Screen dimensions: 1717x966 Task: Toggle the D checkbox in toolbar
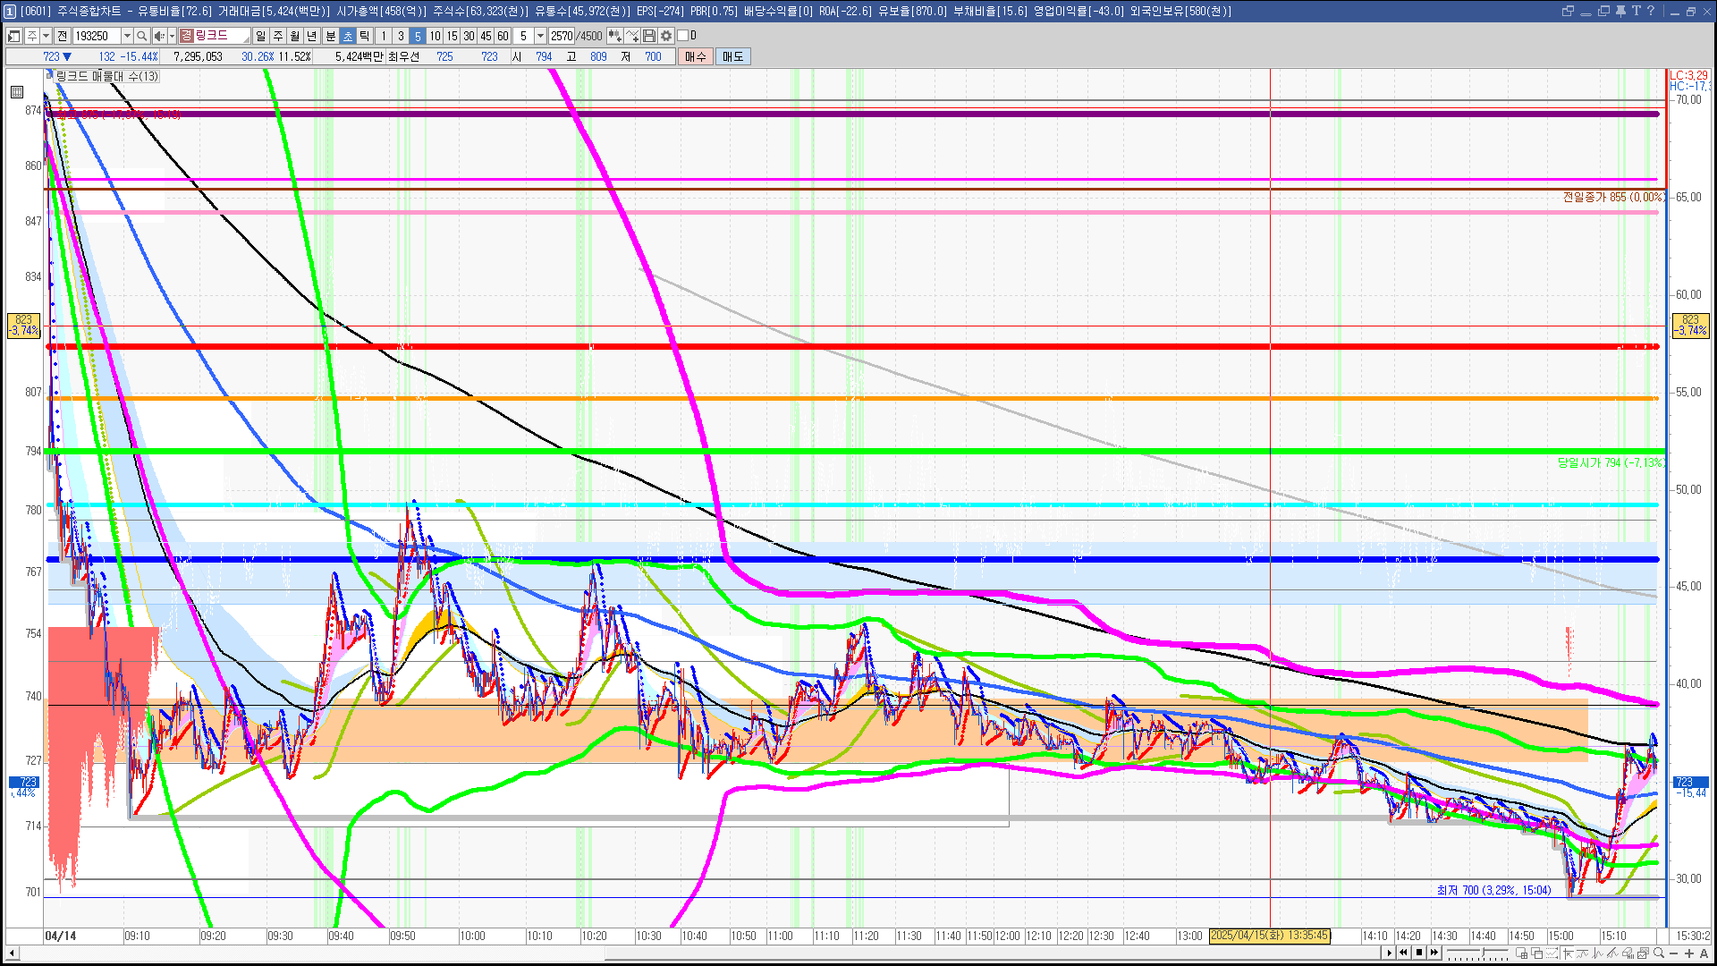coord(683,36)
